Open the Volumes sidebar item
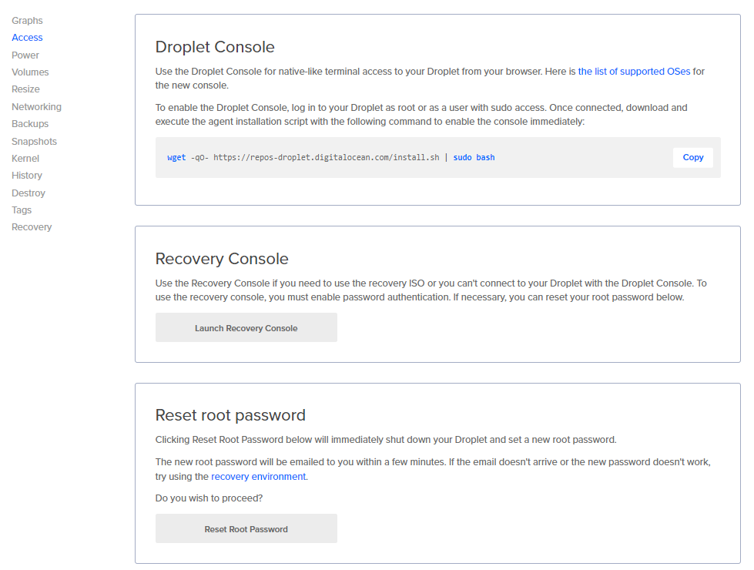The image size is (754, 570). click(30, 72)
